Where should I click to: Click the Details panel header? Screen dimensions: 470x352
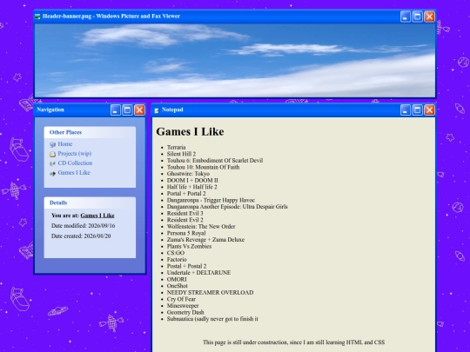pos(90,203)
